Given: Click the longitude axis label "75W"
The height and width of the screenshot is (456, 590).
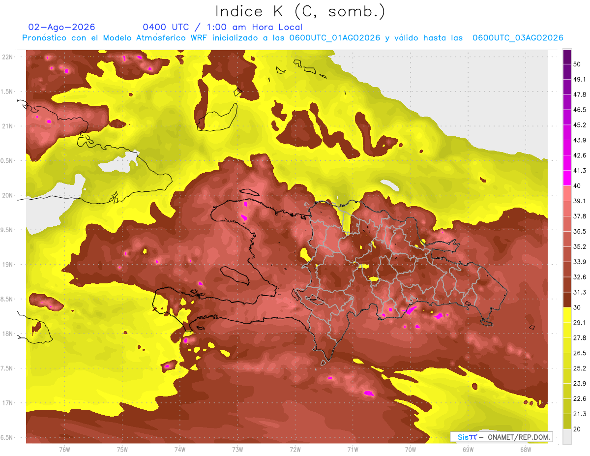Looking at the screenshot, I should tap(122, 450).
